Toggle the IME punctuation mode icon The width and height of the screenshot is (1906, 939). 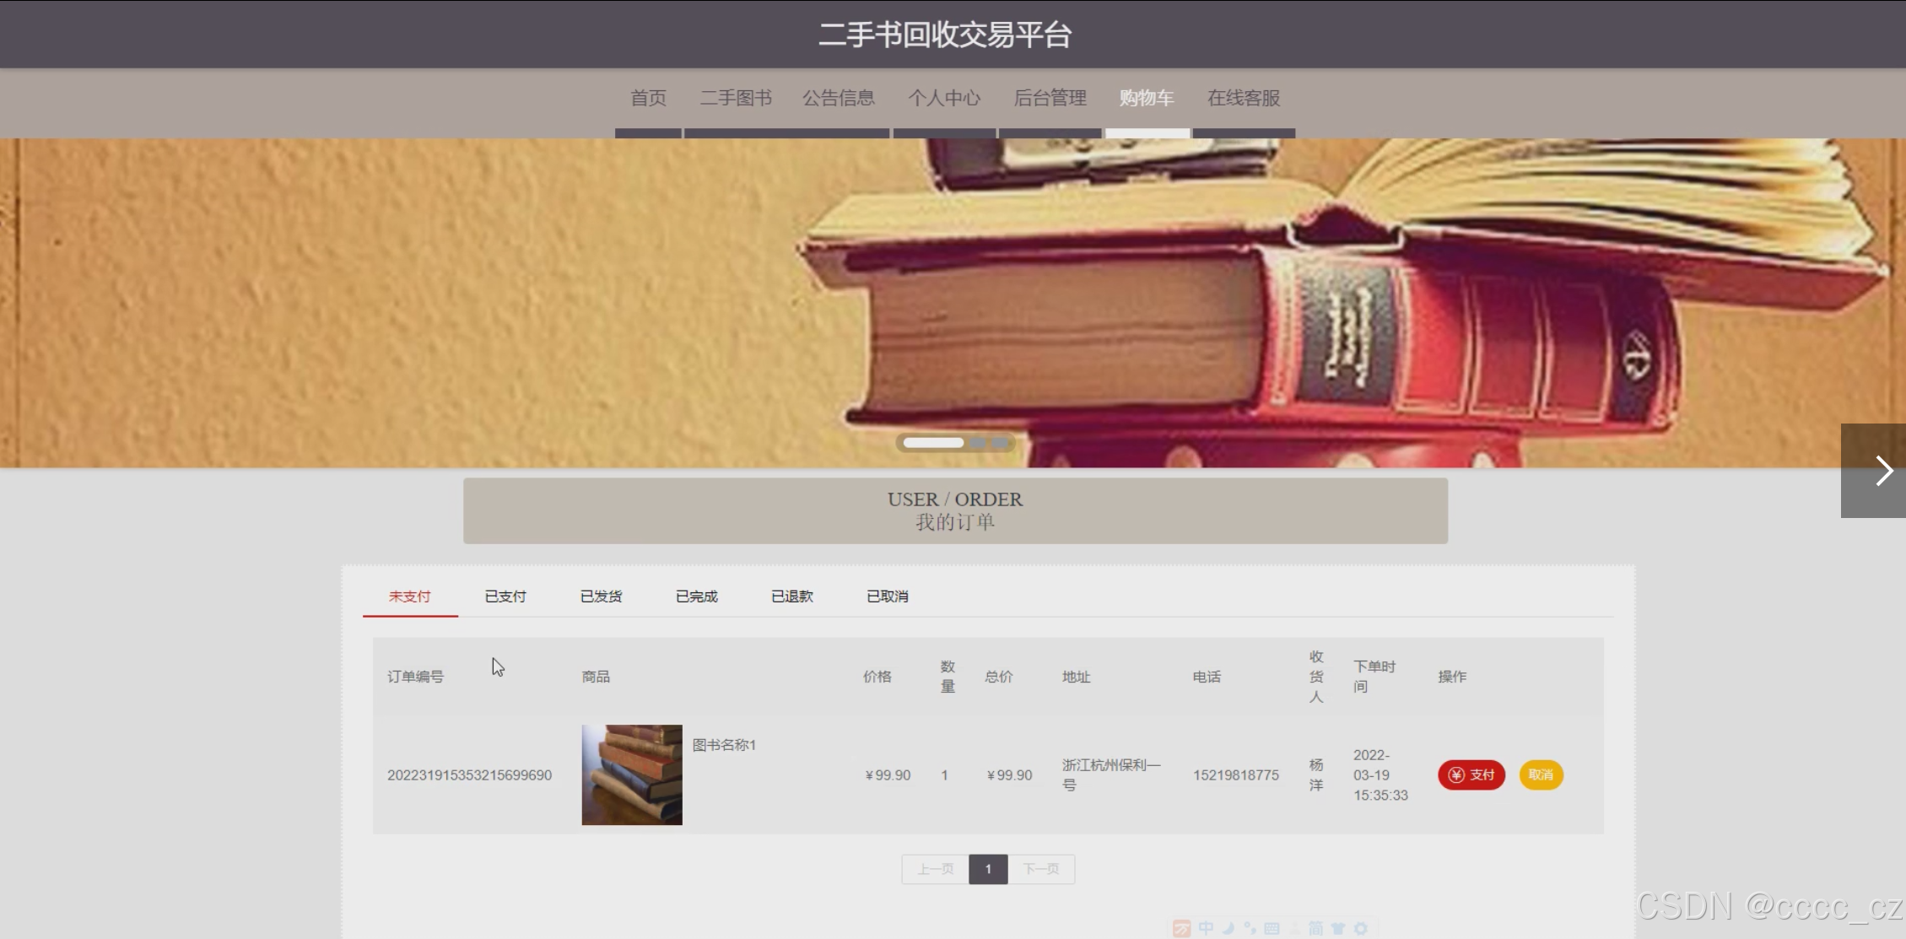point(1250,928)
